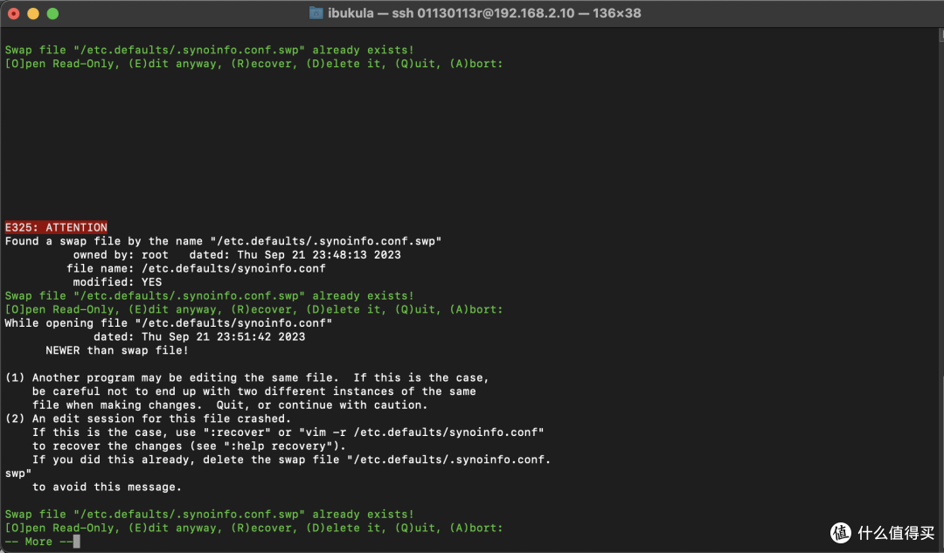Click last 'Swap file already exists!' line near bottom
944x553 pixels.
(210, 514)
